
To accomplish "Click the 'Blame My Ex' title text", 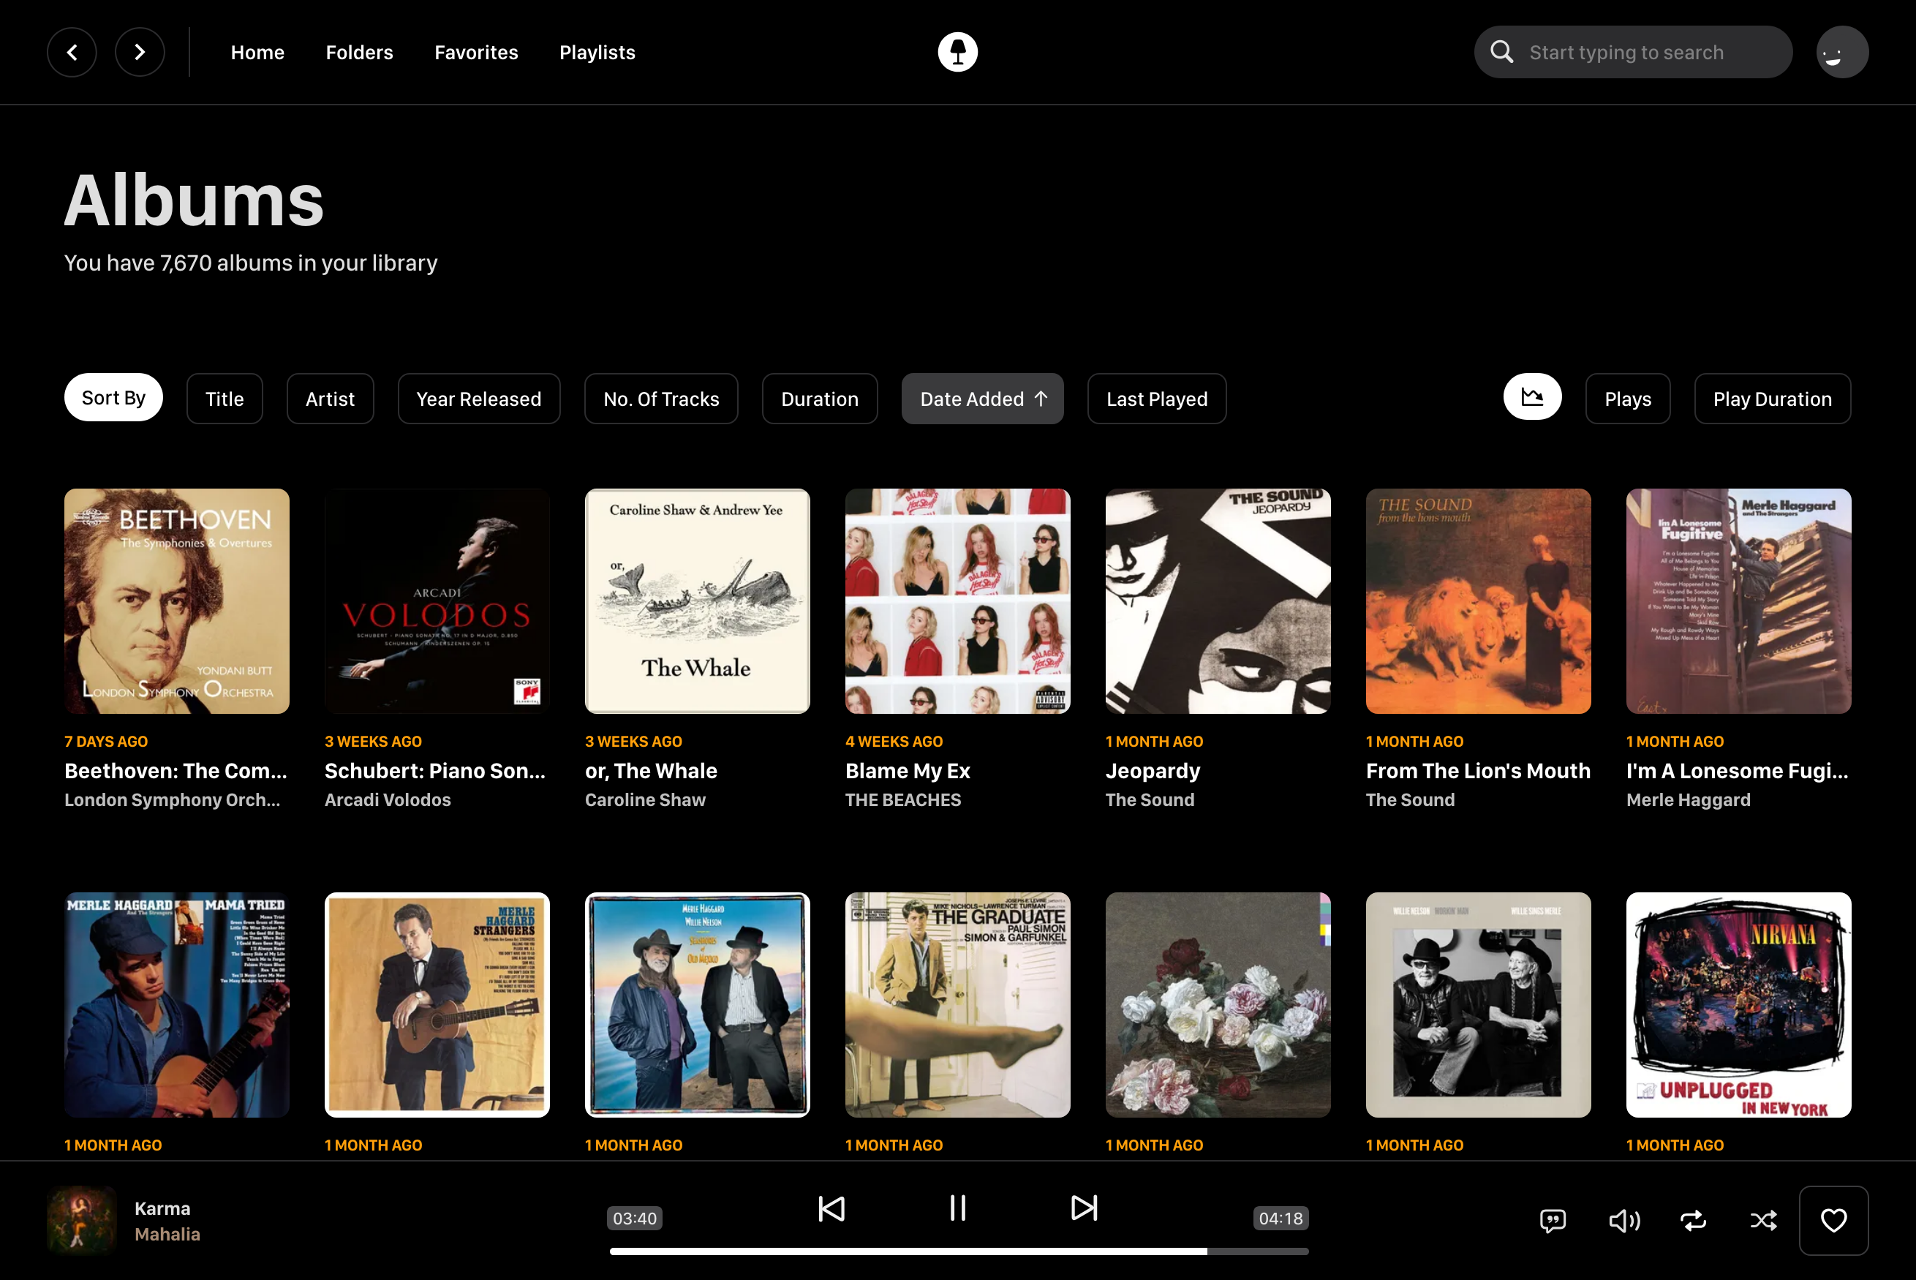I will click(908, 771).
